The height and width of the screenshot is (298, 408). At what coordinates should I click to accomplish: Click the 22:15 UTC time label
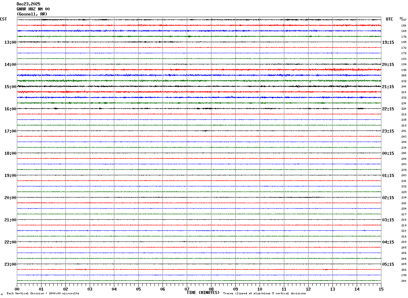click(388, 109)
